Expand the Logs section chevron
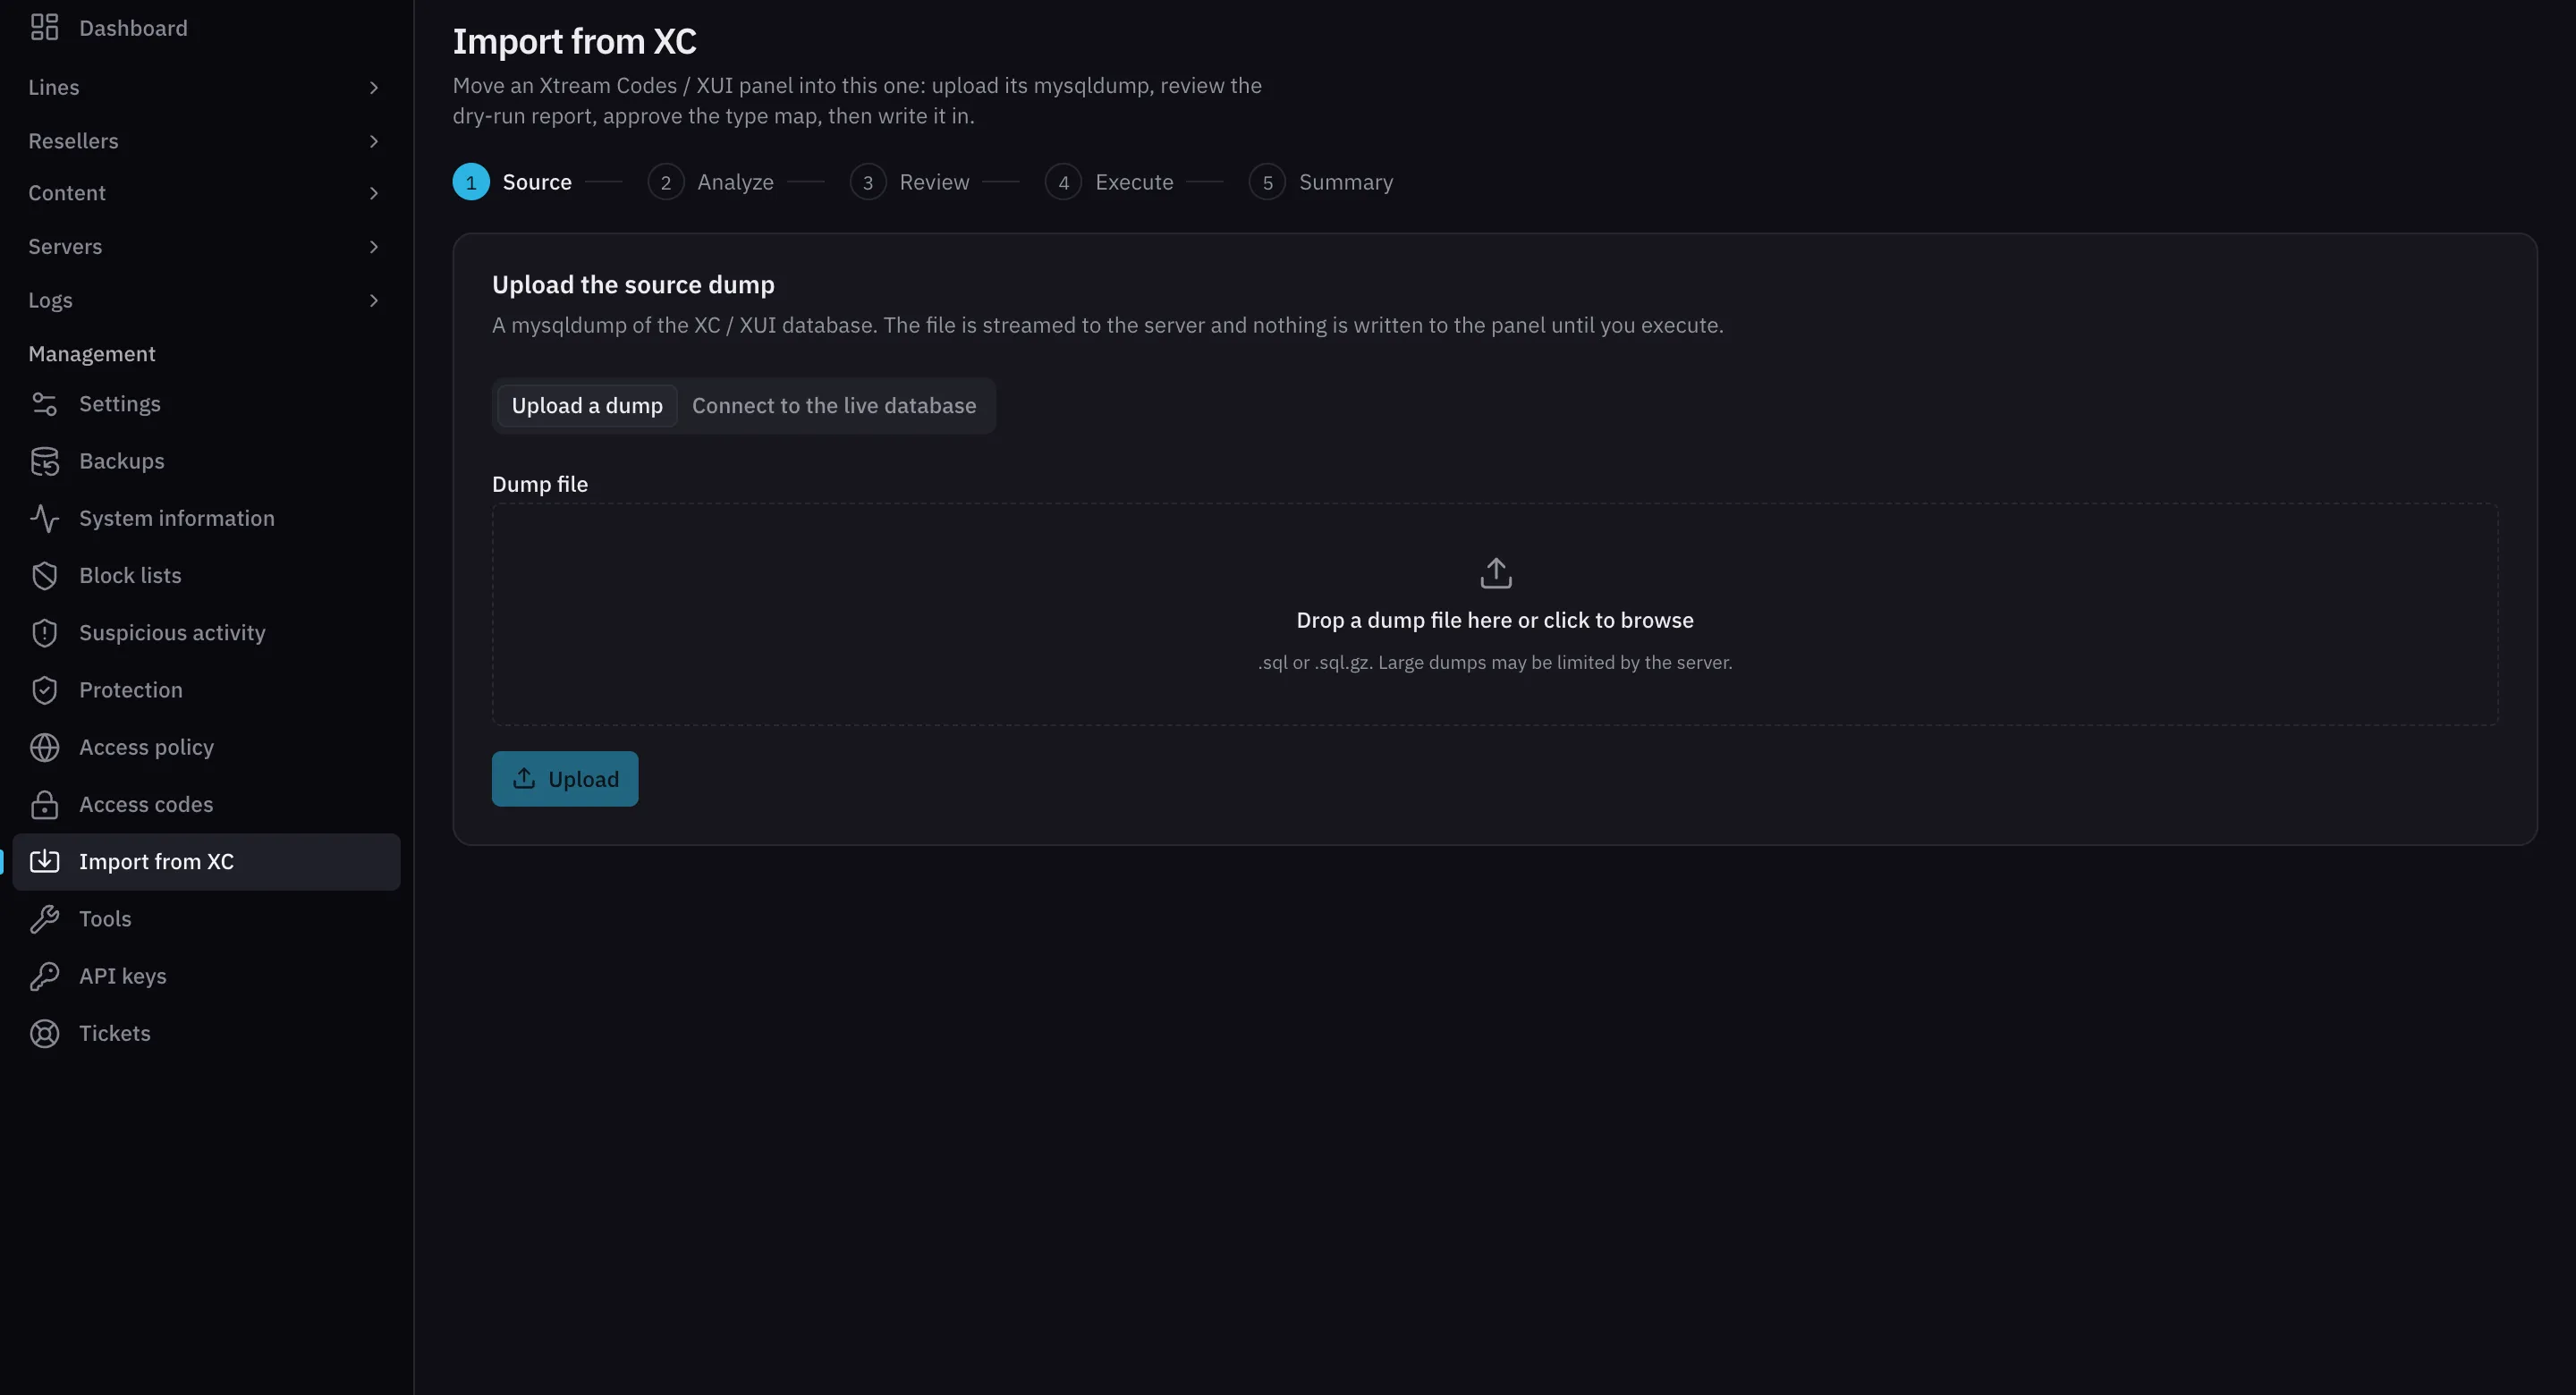Image resolution: width=2576 pixels, height=1395 pixels. [374, 300]
